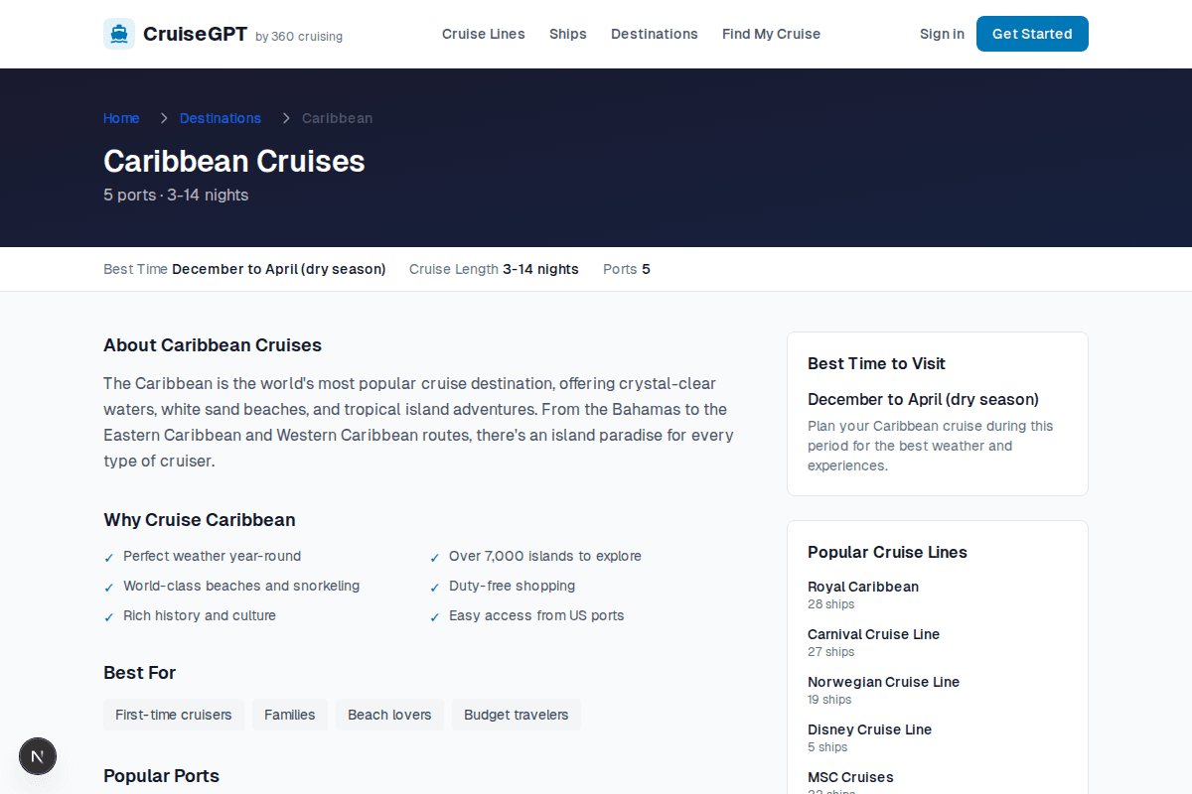
Task: Open Carnival Cruise Line details
Action: click(x=873, y=634)
